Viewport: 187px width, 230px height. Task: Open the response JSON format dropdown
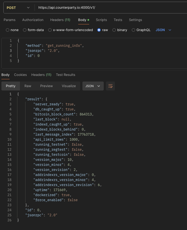93,86
